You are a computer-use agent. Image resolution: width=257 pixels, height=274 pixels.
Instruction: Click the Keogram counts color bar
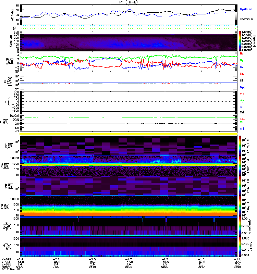(x=241, y=41)
